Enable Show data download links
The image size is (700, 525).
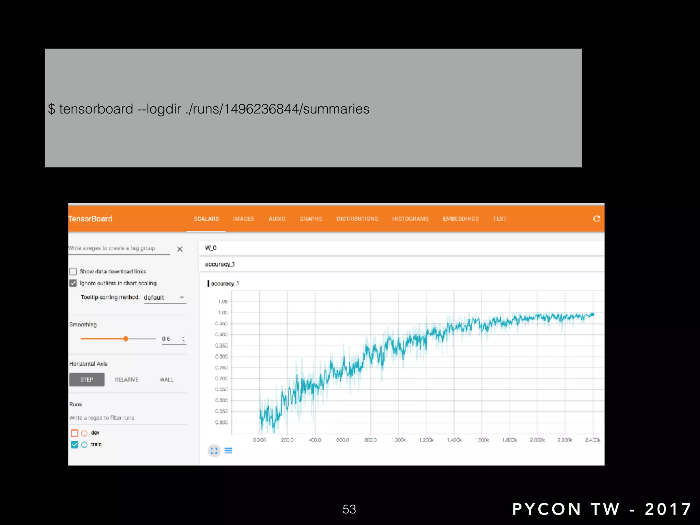73,272
